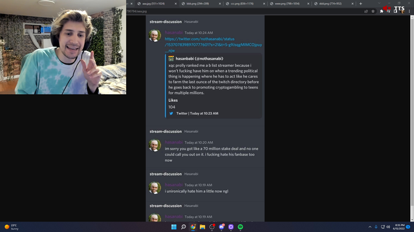
Task: Click the microphone icon in system tray
Action: pos(376,227)
